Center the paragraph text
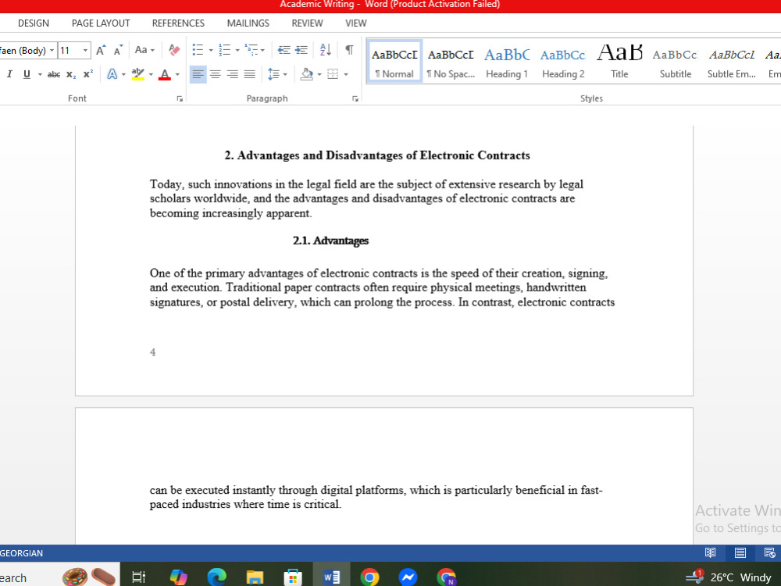Screen dimensions: 781x586 click(x=216, y=75)
